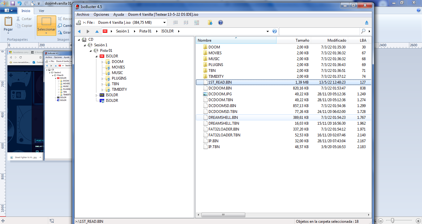The image size is (422, 224).
Task: Open the Ayuda menu
Action: tap(119, 15)
